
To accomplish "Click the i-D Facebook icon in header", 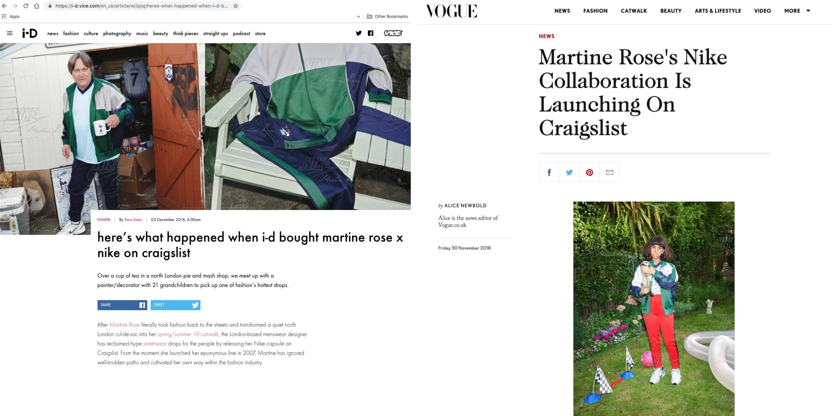I will click(x=370, y=33).
